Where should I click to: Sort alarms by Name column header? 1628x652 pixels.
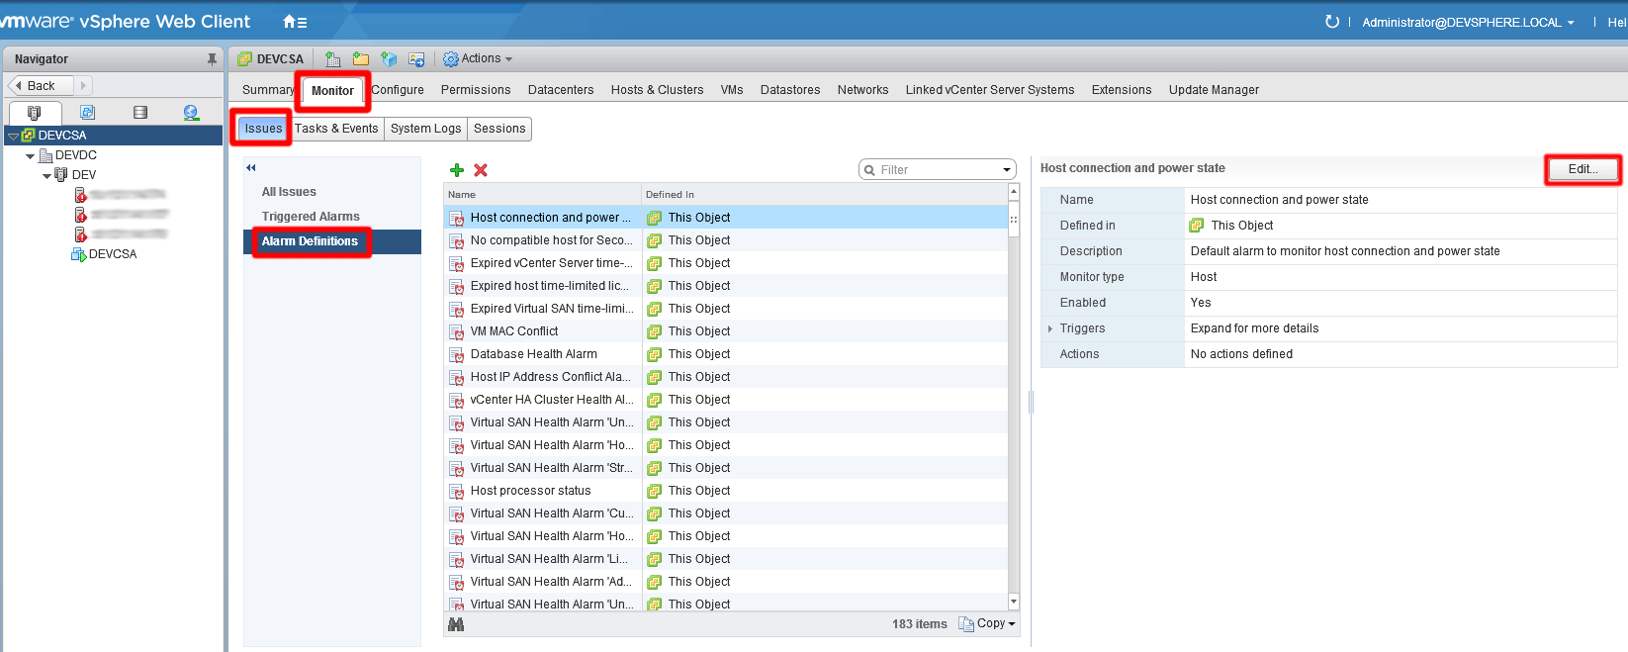click(x=542, y=195)
